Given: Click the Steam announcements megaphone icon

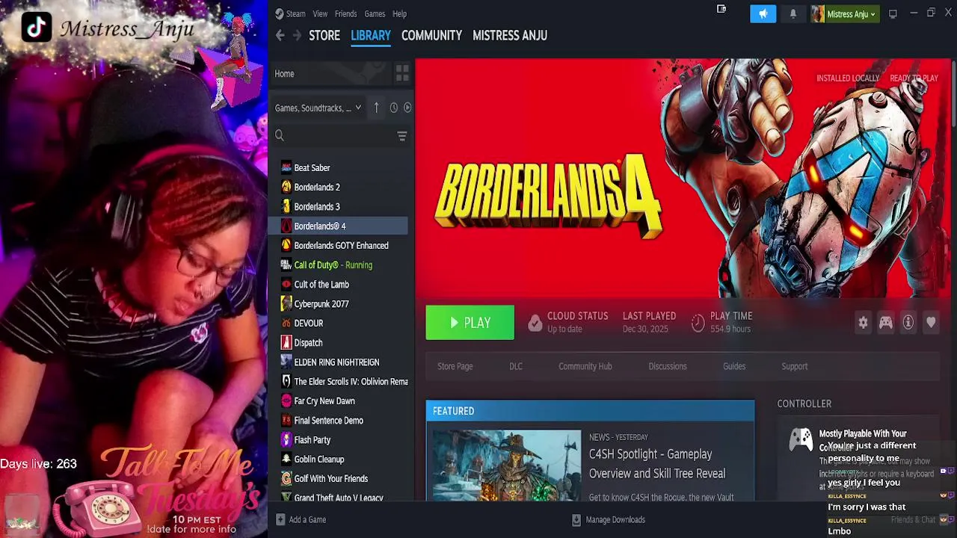Looking at the screenshot, I should pos(763,13).
